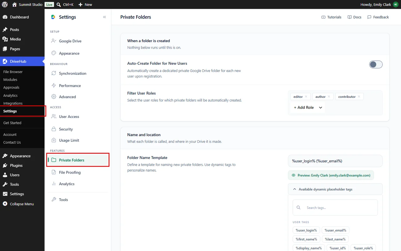The width and height of the screenshot is (401, 251).
Task: Open the Contact Us submenu item
Action: [x=12, y=142]
